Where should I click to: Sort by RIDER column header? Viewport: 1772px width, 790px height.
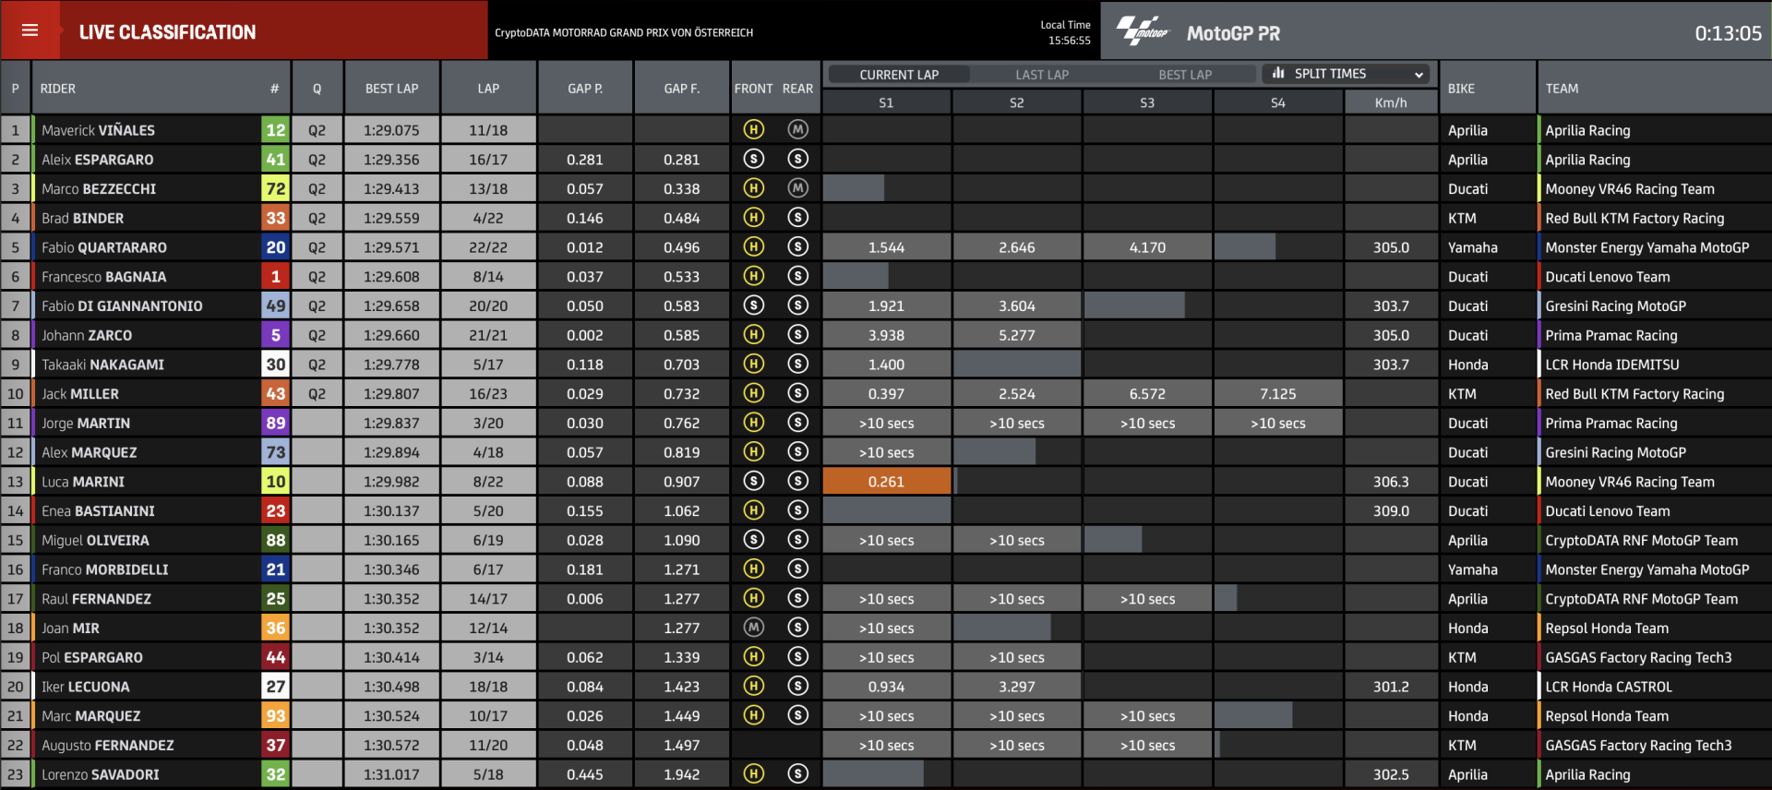[58, 89]
